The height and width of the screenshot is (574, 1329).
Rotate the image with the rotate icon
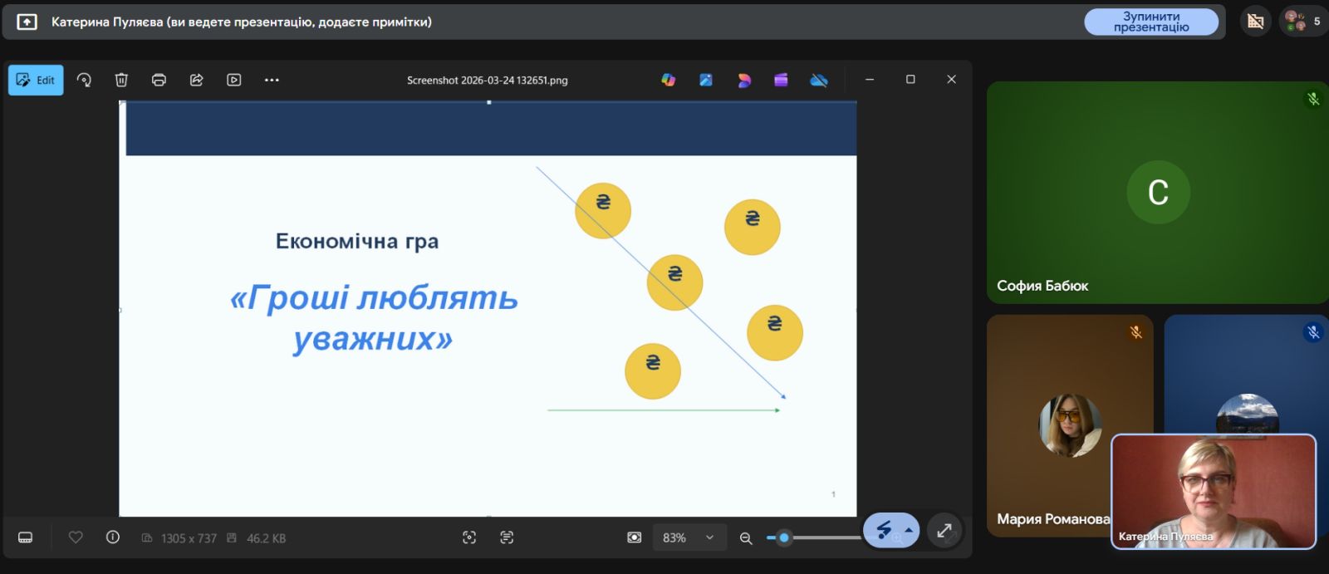84,81
